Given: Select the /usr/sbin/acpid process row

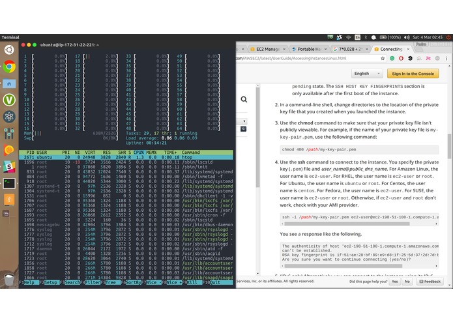Looking at the screenshot, I should 126,254.
